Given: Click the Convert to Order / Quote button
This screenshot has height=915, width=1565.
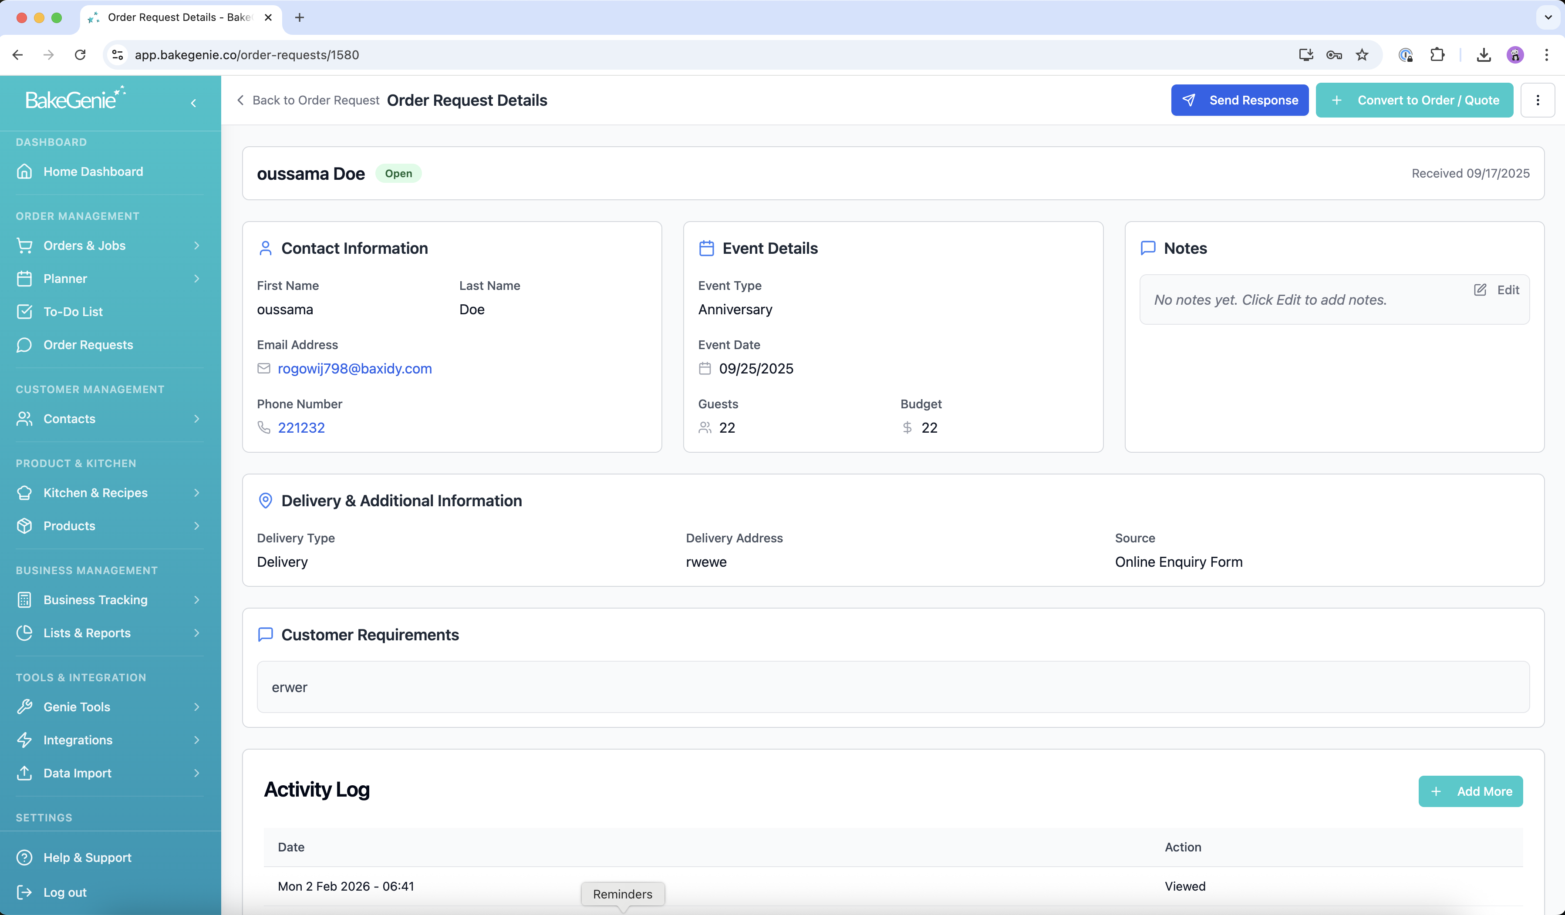Looking at the screenshot, I should 1414,101.
